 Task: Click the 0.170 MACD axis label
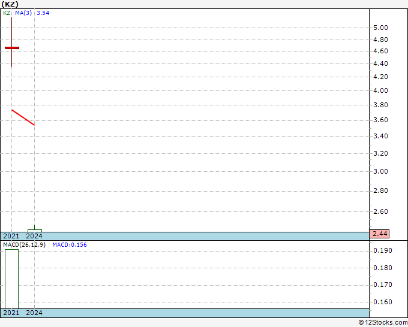click(383, 285)
